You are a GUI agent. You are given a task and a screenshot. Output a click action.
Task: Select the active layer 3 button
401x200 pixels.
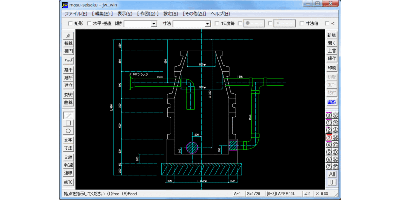click(329, 137)
